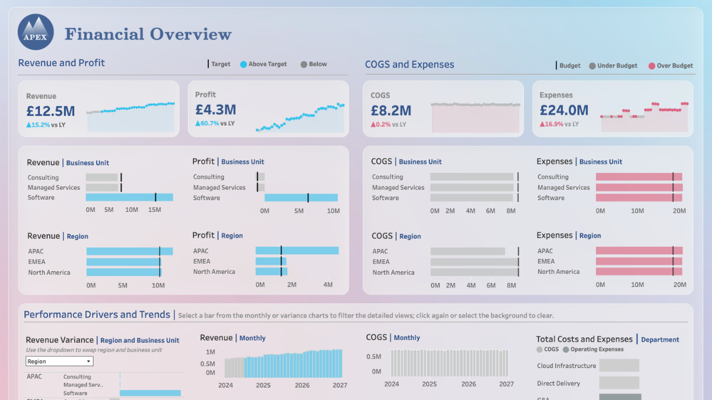Screen dimensions: 712x400
Task: Click the Cloud Infrastructure bar in Total Costs
Action: point(619,366)
